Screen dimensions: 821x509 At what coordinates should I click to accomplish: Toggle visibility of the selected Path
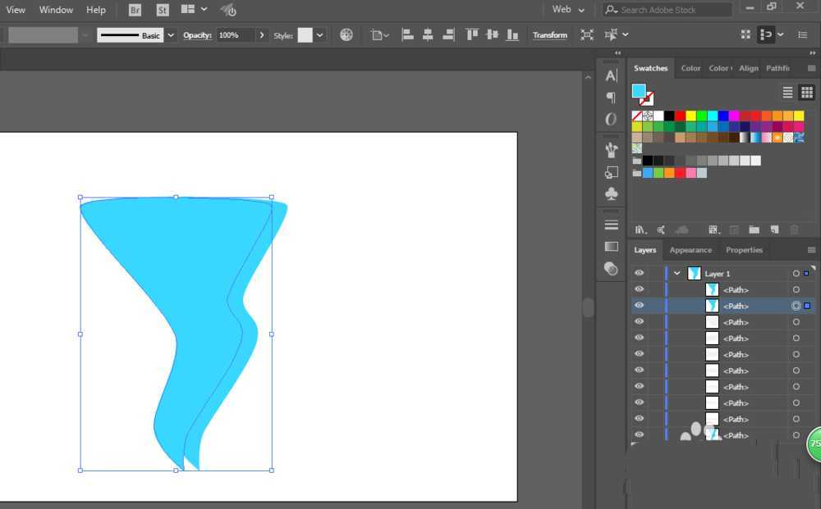click(639, 306)
